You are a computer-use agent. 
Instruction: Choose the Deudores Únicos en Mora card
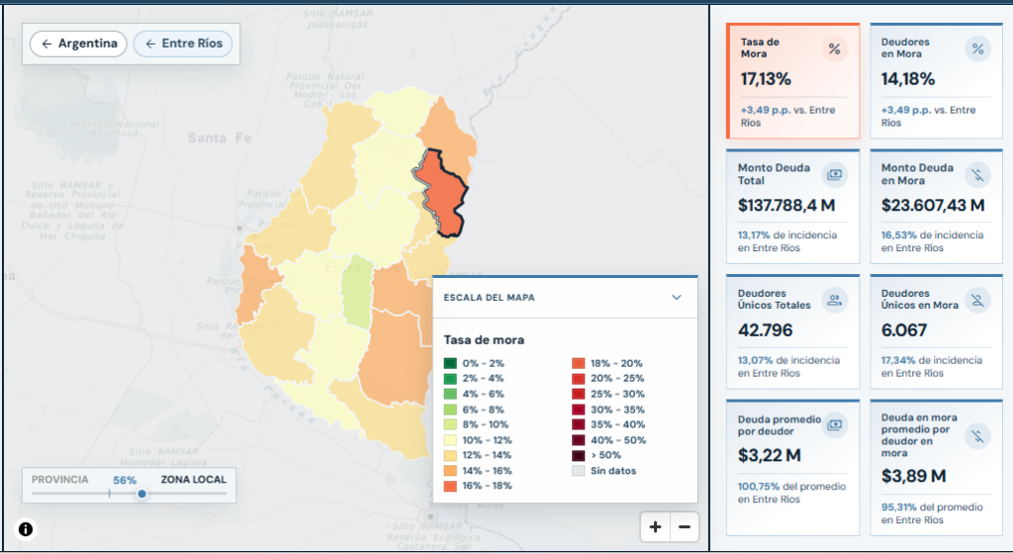click(936, 331)
